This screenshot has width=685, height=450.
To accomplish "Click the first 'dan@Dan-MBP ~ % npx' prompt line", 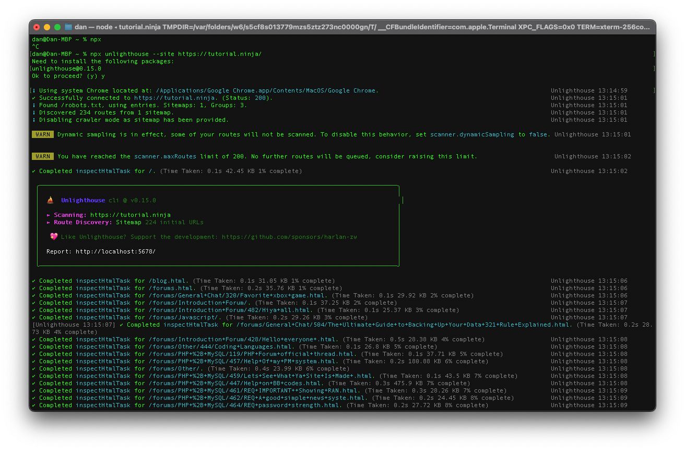I will (x=66, y=39).
